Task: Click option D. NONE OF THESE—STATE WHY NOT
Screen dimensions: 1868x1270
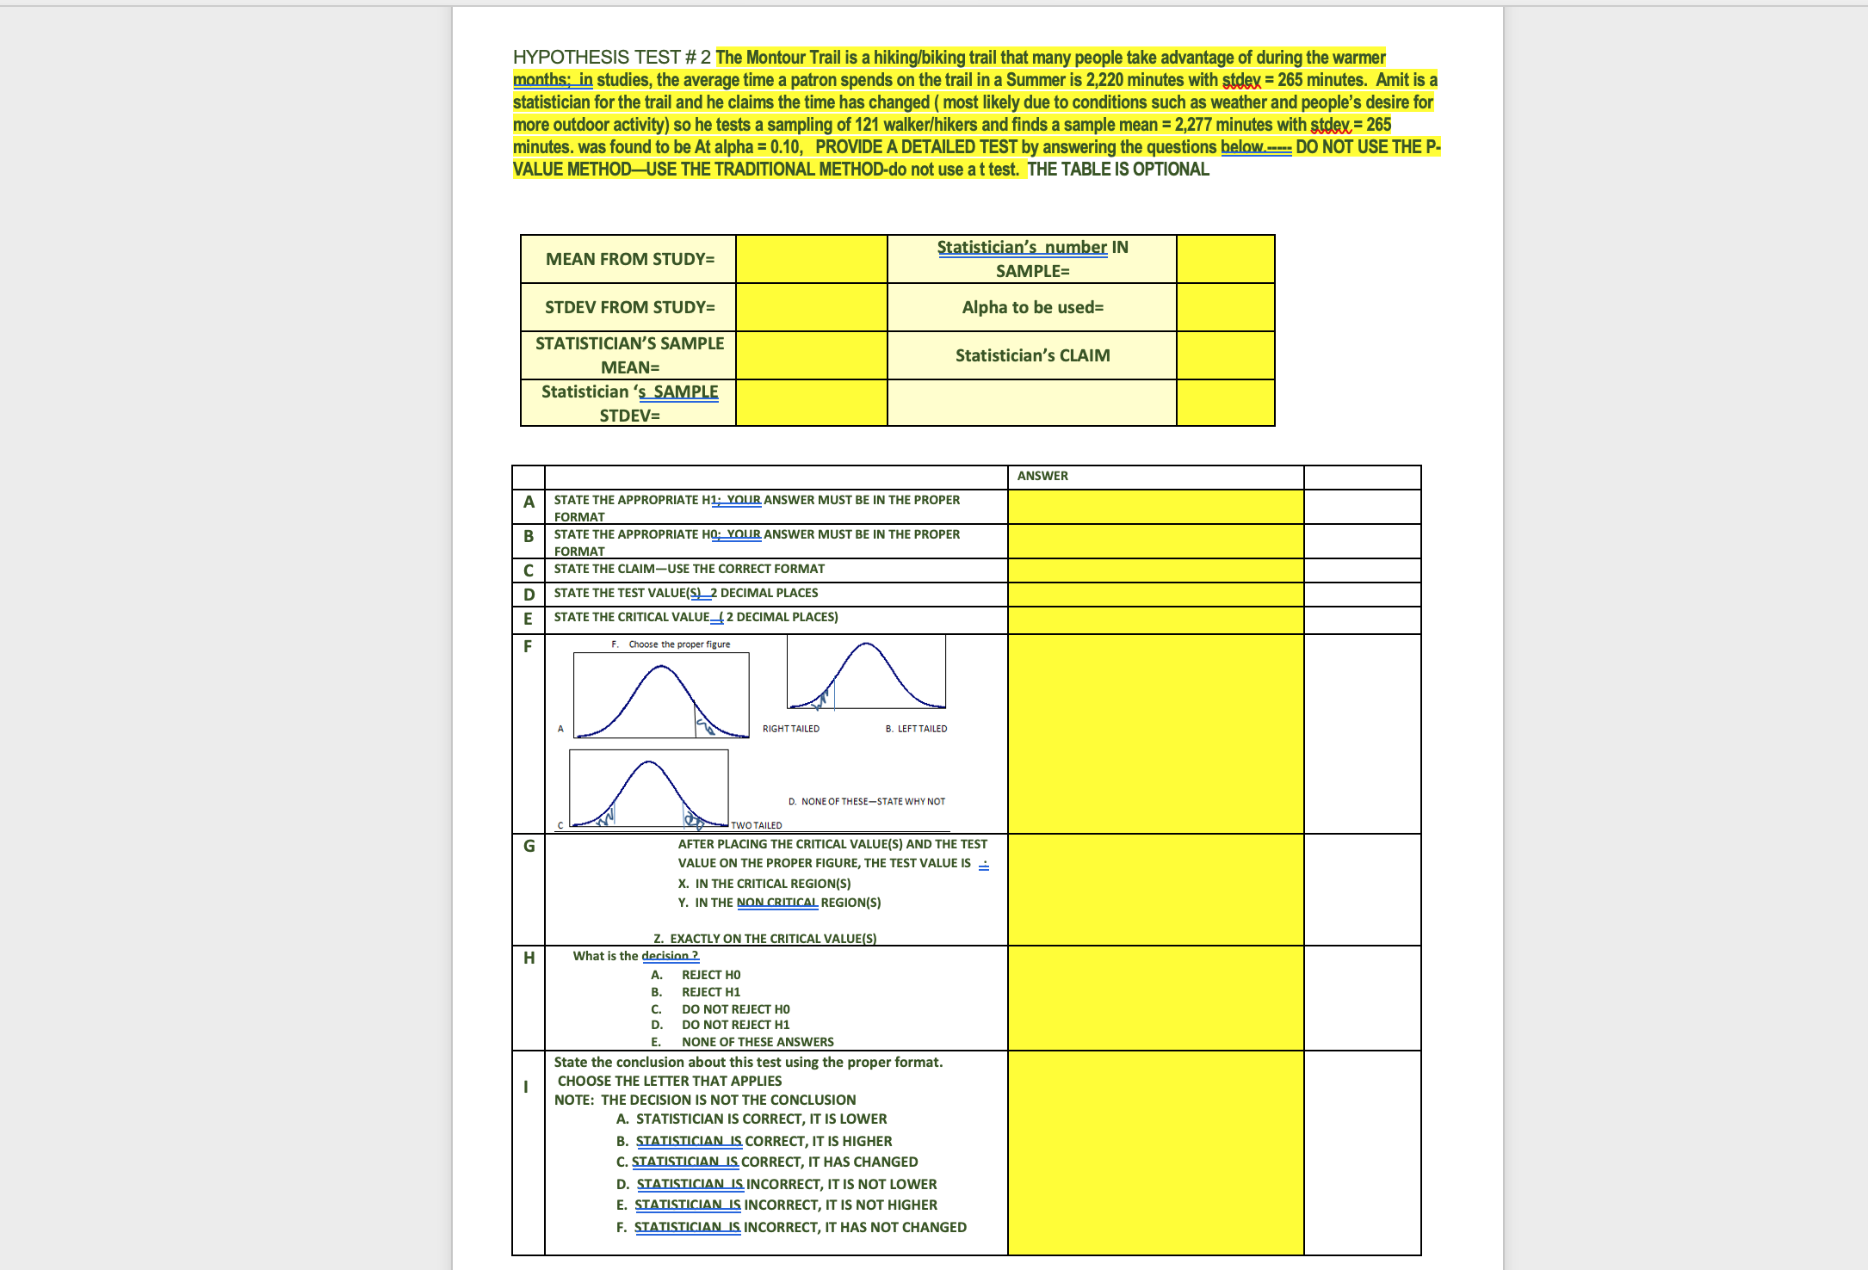Action: coord(866,801)
